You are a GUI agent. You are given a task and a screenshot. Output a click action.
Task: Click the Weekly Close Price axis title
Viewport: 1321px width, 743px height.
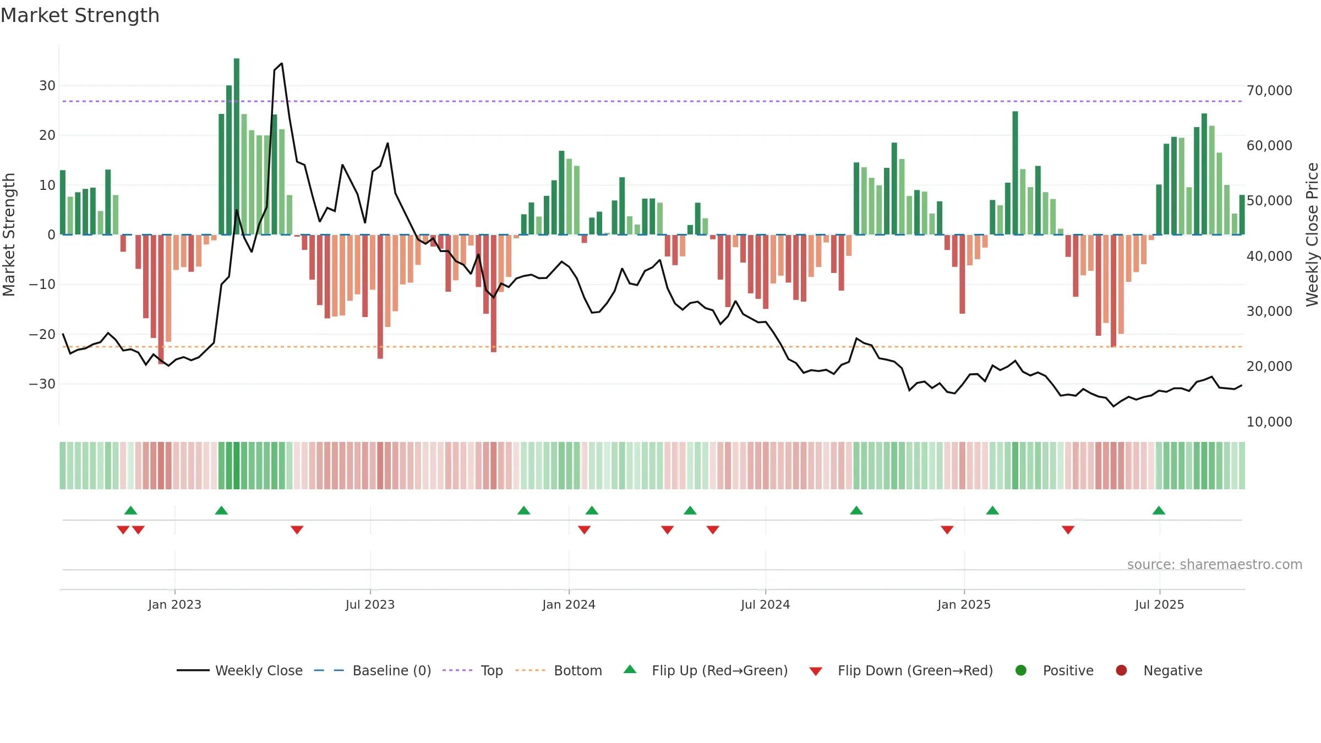(x=1312, y=234)
